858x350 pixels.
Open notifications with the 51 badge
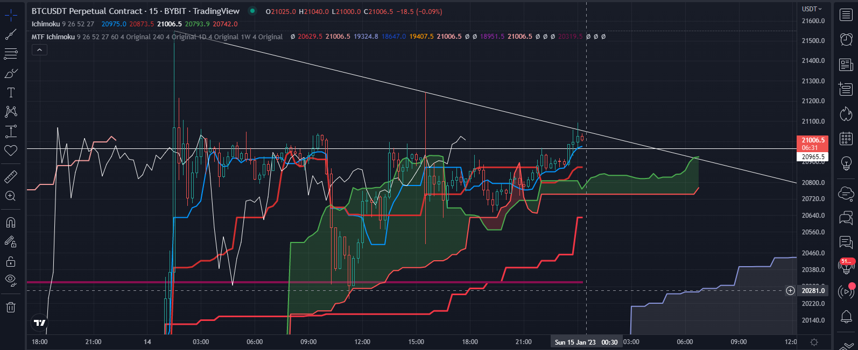(846, 266)
